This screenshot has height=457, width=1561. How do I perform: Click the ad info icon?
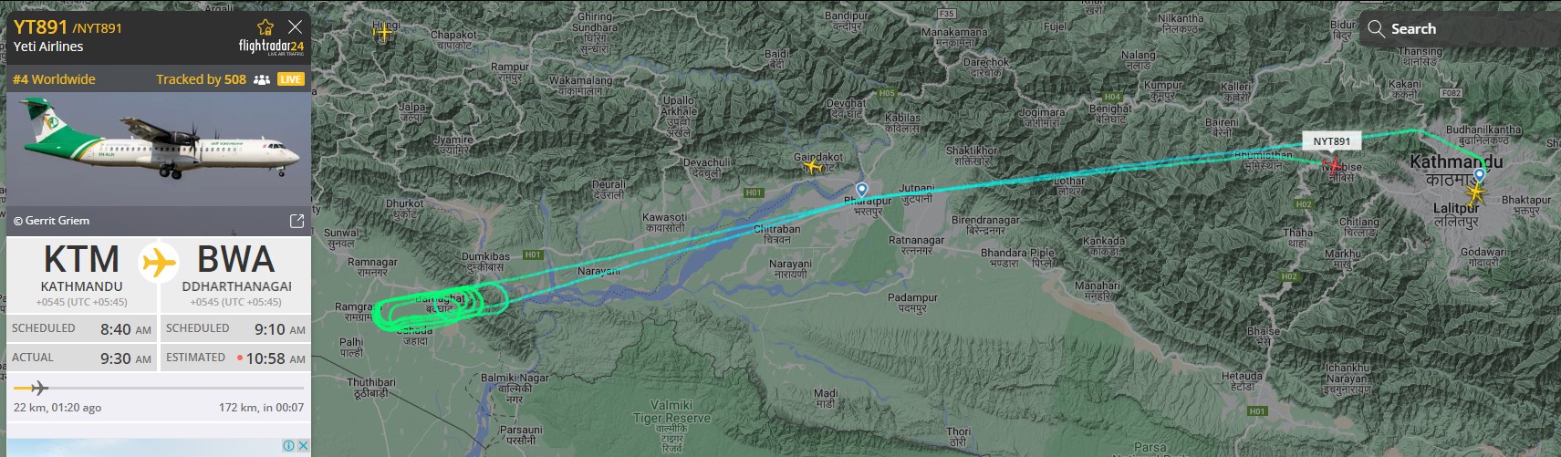[x=289, y=446]
